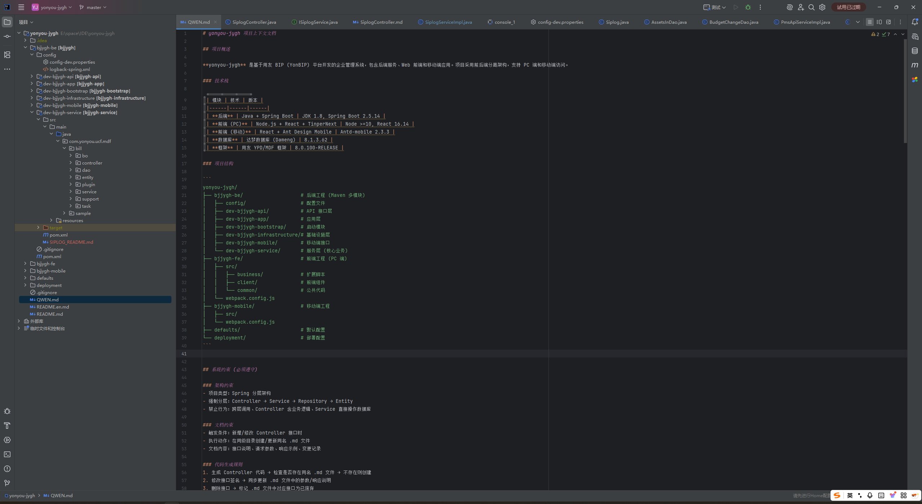Open the Maven tool window
Screen dimensions: 922x504
[915, 65]
